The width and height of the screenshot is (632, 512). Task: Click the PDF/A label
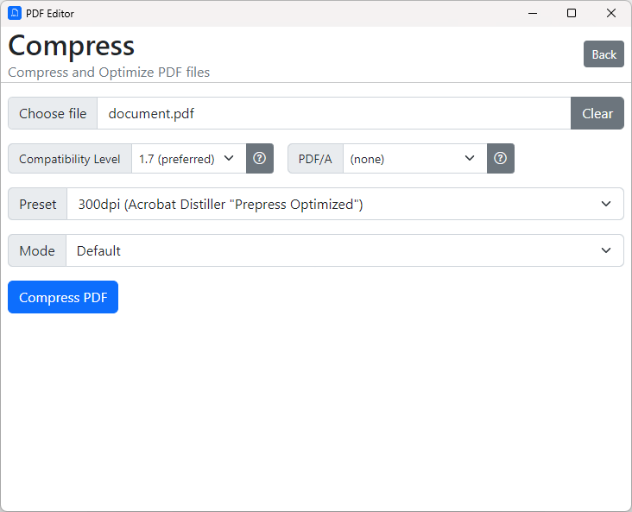tap(315, 159)
